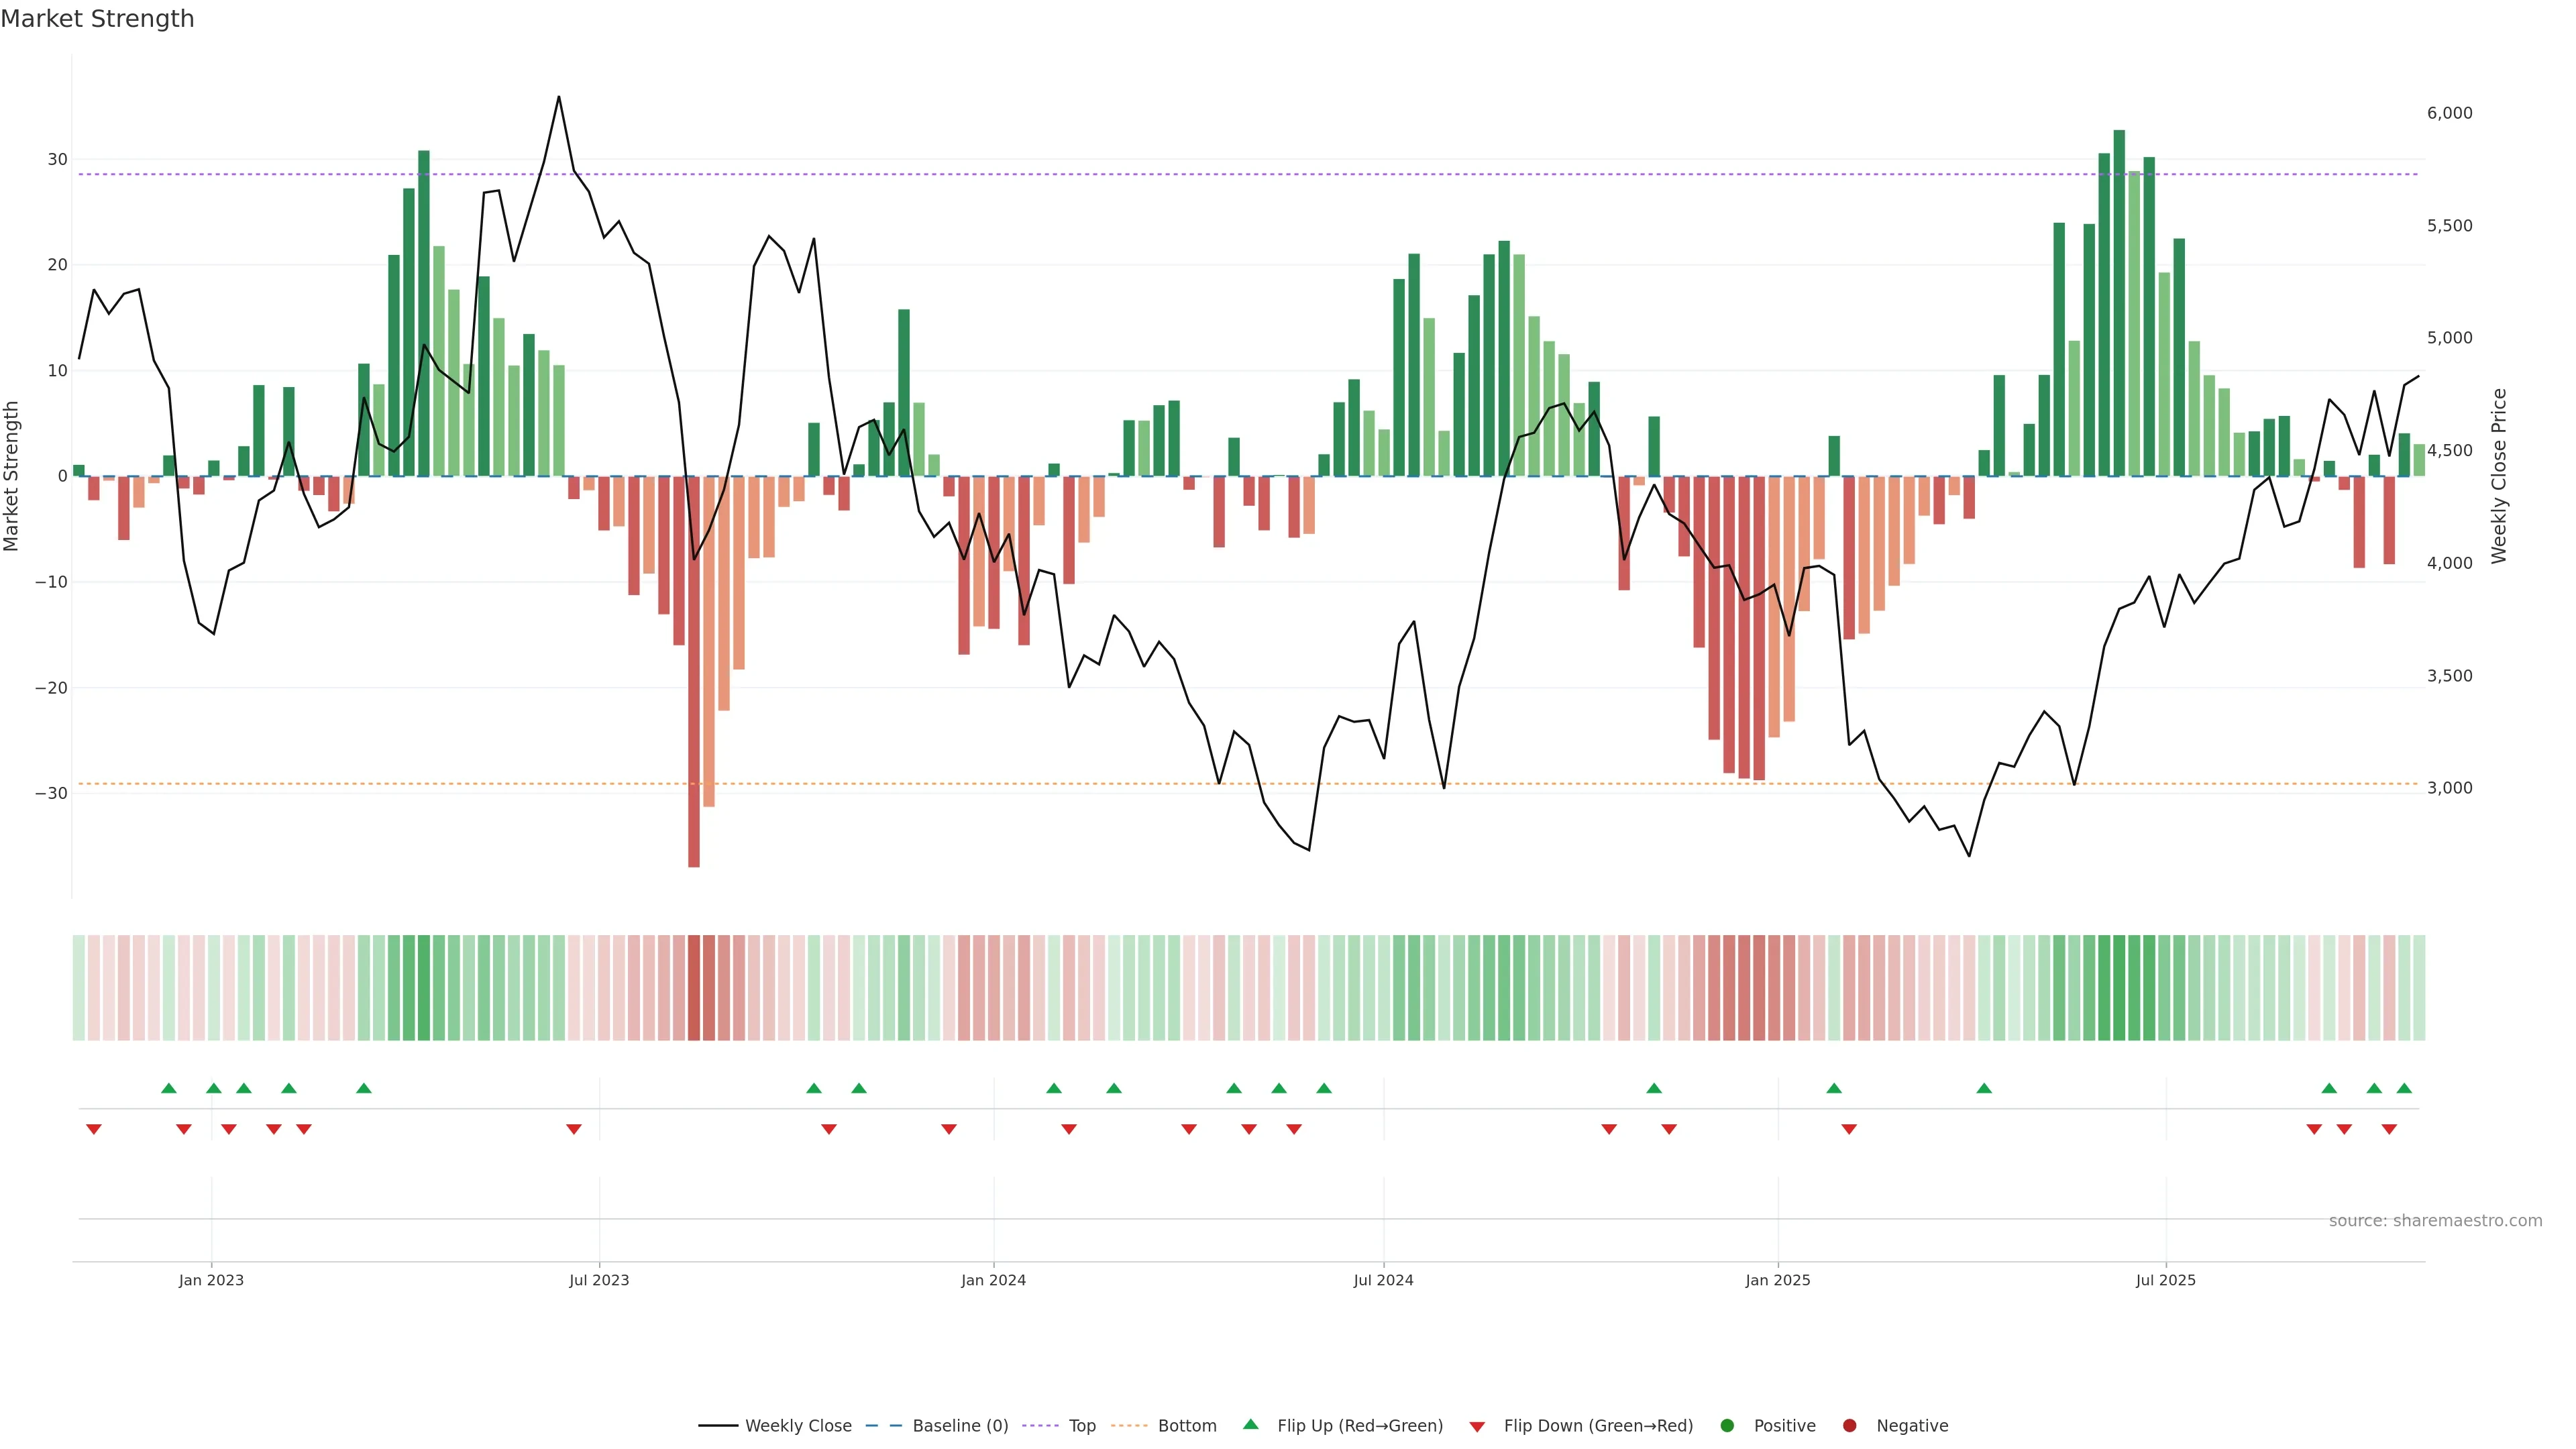Image resolution: width=2576 pixels, height=1449 pixels.
Task: Click the Negative red circle legend marker
Action: (x=1849, y=1426)
